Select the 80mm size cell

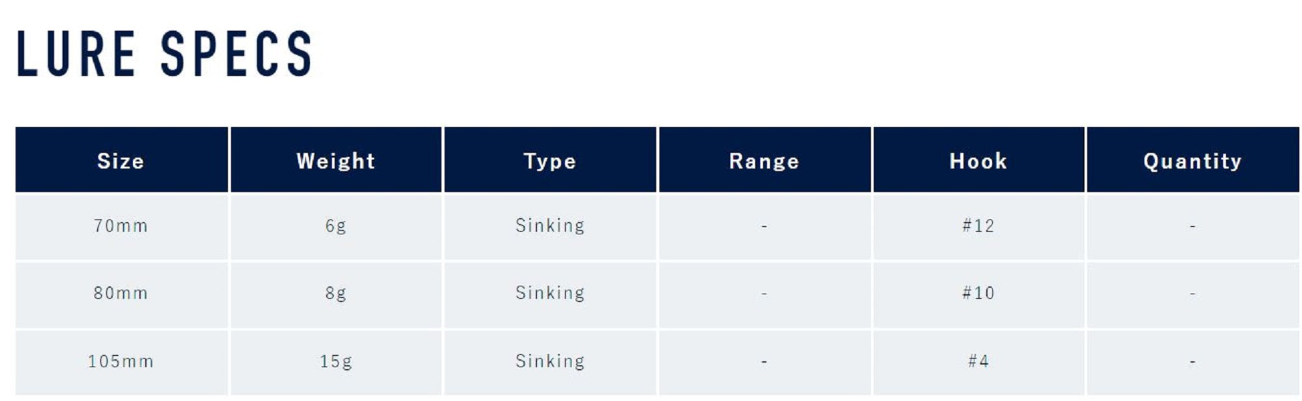point(121,293)
